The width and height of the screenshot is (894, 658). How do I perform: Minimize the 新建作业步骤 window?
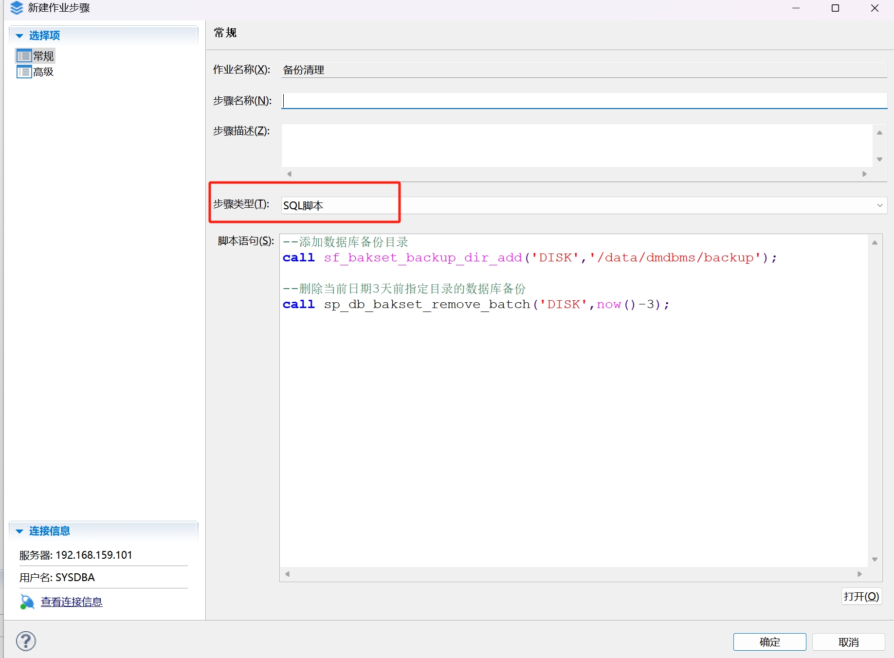pyautogui.click(x=796, y=8)
